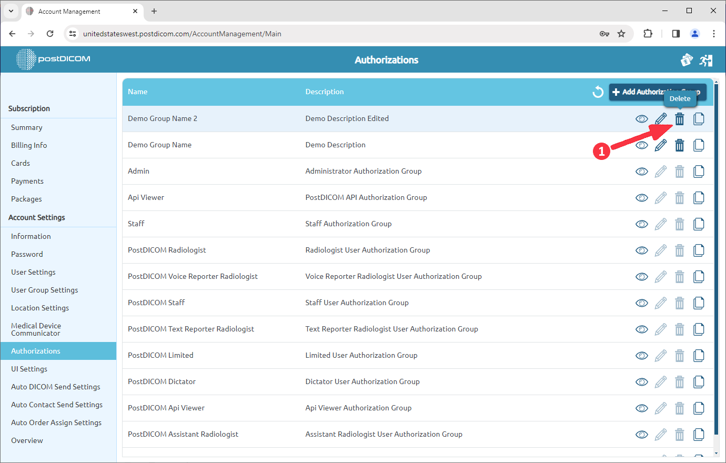Open User Group Settings in the sidebar
Image resolution: width=726 pixels, height=463 pixels.
coord(44,289)
